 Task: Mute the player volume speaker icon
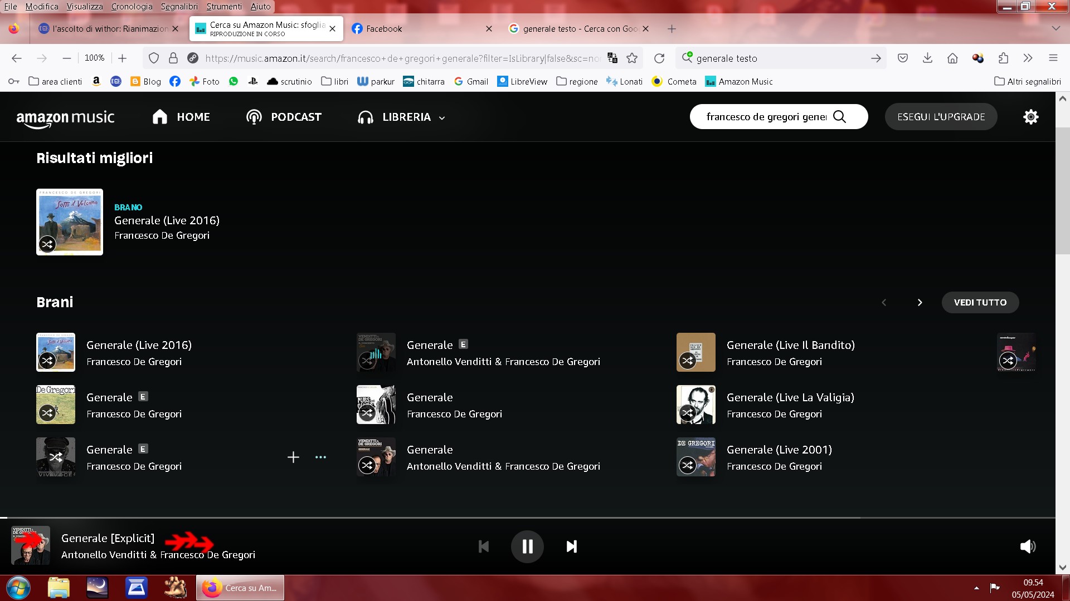(1028, 546)
